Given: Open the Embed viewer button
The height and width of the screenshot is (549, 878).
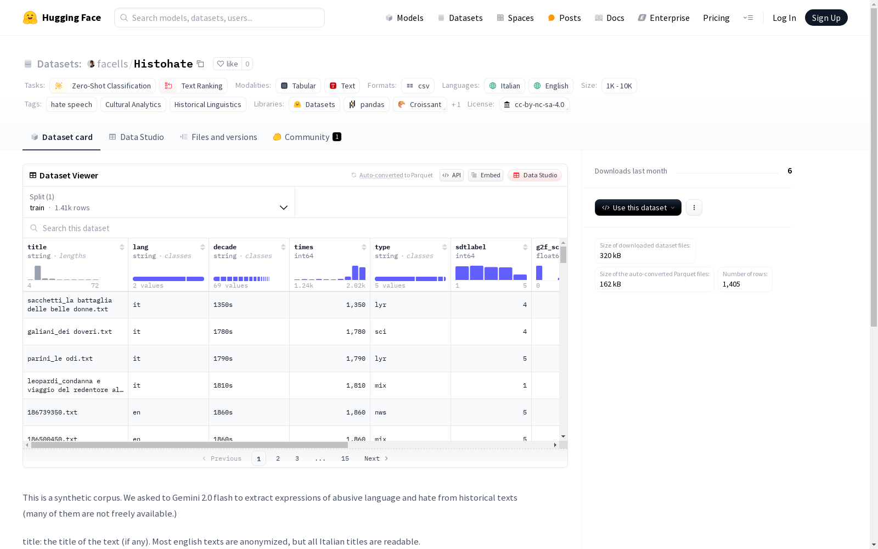Looking at the screenshot, I should pos(486,175).
